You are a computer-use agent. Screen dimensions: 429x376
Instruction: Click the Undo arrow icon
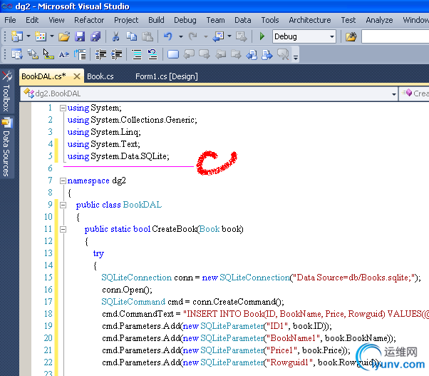167,36
